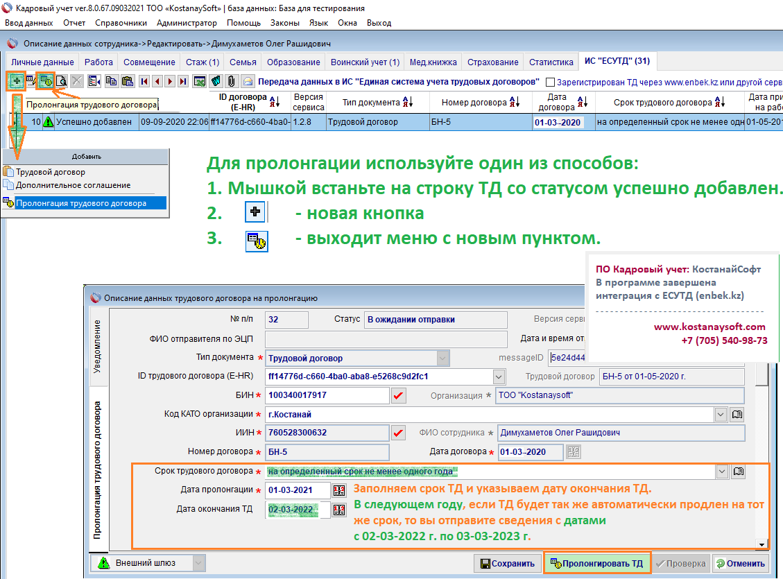Screen dimensions: 783x579
Task: Open the Отчет menu
Action: coord(74,23)
